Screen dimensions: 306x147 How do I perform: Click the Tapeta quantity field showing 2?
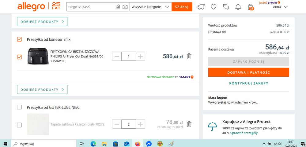tap(129, 124)
